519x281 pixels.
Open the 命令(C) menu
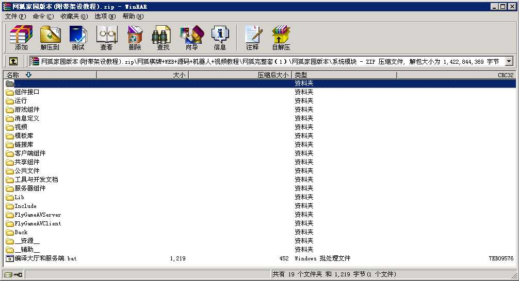pyautogui.click(x=43, y=16)
